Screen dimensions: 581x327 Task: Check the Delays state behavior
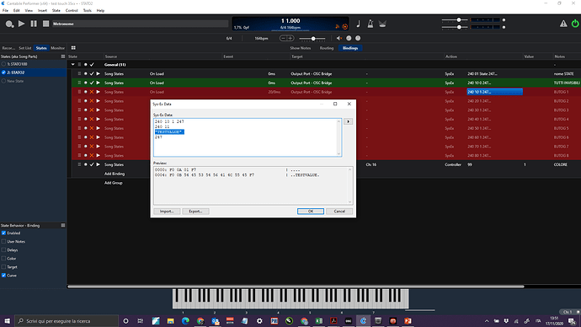[3, 249]
